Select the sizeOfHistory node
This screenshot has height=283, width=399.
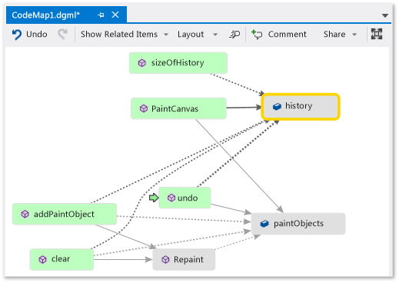pyautogui.click(x=178, y=63)
